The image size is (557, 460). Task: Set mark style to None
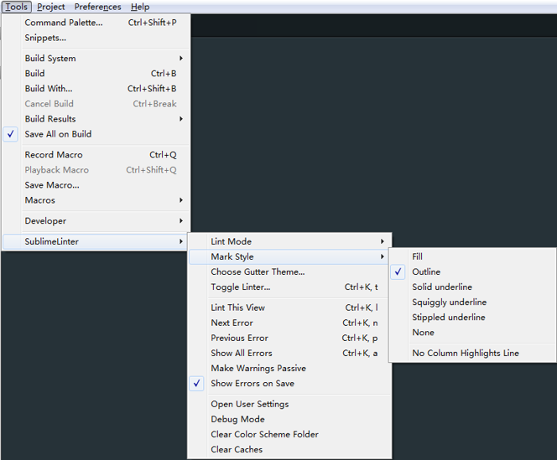pyautogui.click(x=472, y=333)
